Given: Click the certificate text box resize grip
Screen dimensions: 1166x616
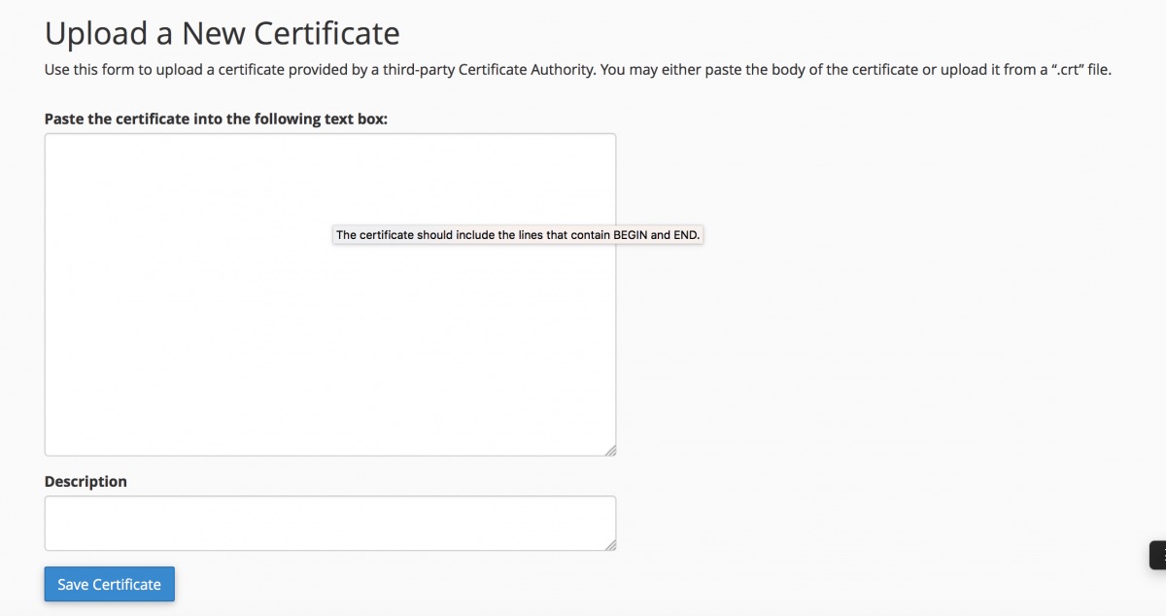Looking at the screenshot, I should click(610, 450).
